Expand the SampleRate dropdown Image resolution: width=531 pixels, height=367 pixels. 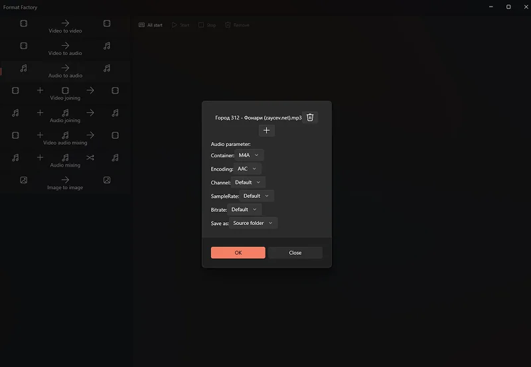click(256, 196)
